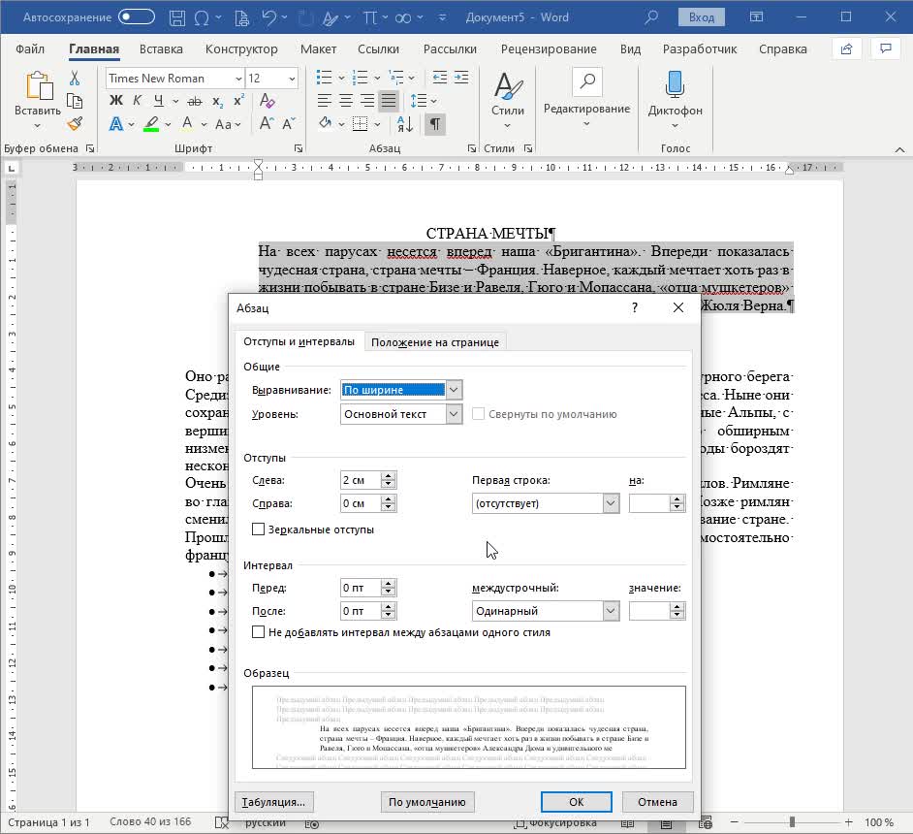Switch to the Вставка ribbon tab

[161, 48]
